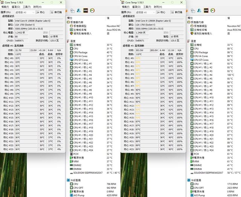The width and height of the screenshot is (241, 197).
Task: Open processor dropdown in the 303.5W Core Temp window
Action: pyautogui.click(x=145, y=12)
